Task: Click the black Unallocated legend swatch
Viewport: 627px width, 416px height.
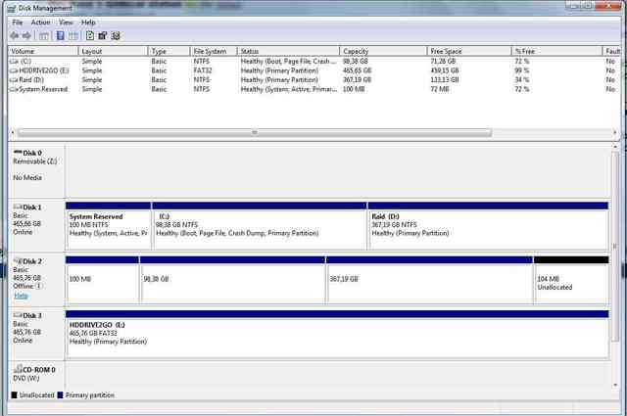Action: pos(15,394)
